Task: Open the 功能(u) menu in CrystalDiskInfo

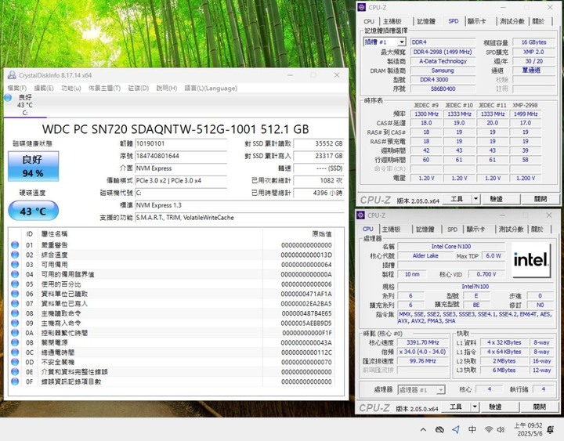Action: (71, 89)
